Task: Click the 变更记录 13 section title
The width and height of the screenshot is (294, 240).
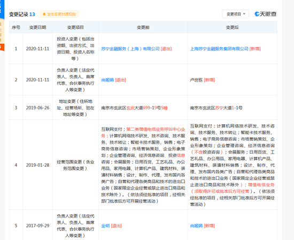Action: coord(22,14)
